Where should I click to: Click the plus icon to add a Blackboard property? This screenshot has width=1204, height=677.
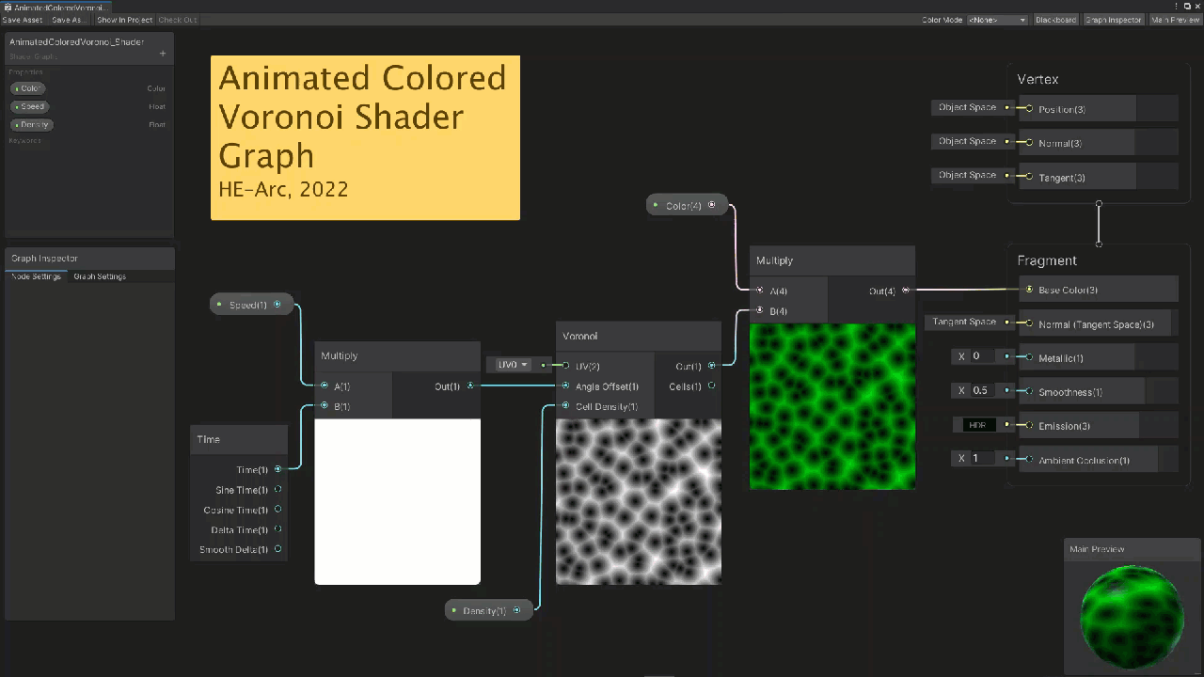pos(163,54)
